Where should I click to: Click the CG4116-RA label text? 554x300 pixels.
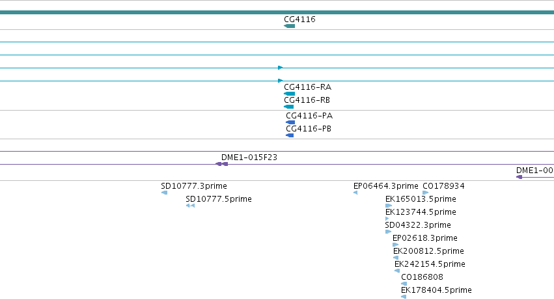[308, 87]
